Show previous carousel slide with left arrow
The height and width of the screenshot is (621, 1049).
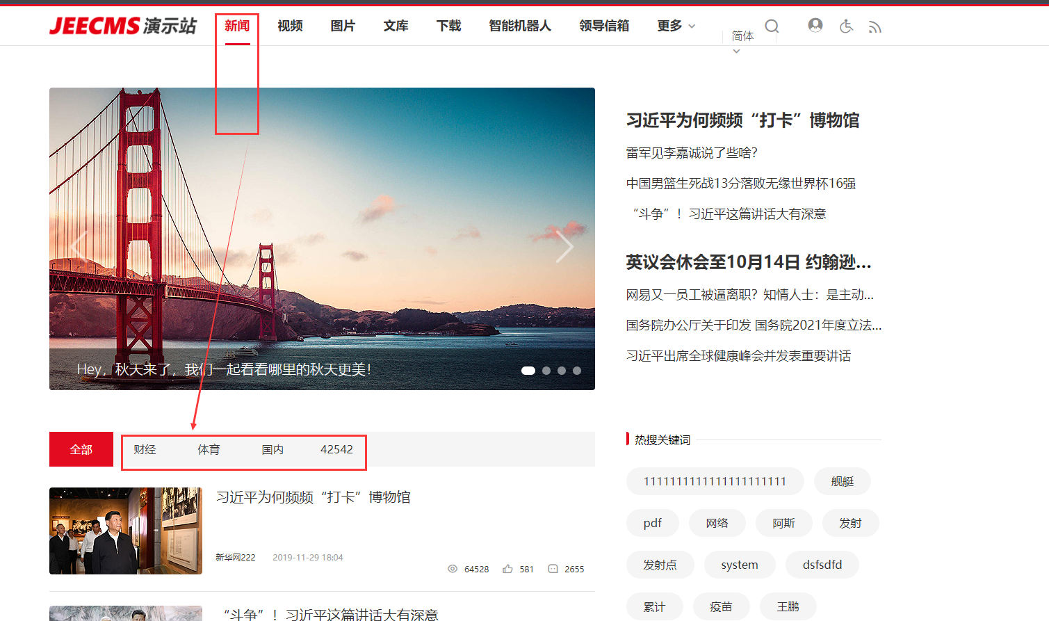pyautogui.click(x=79, y=246)
